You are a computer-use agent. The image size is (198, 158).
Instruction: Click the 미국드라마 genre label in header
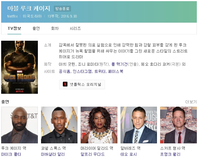click(x=32, y=16)
